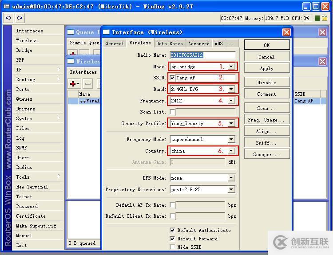333x255 pixels.
Task: Toggle Default Authenticate checkbox
Action: 172,230
